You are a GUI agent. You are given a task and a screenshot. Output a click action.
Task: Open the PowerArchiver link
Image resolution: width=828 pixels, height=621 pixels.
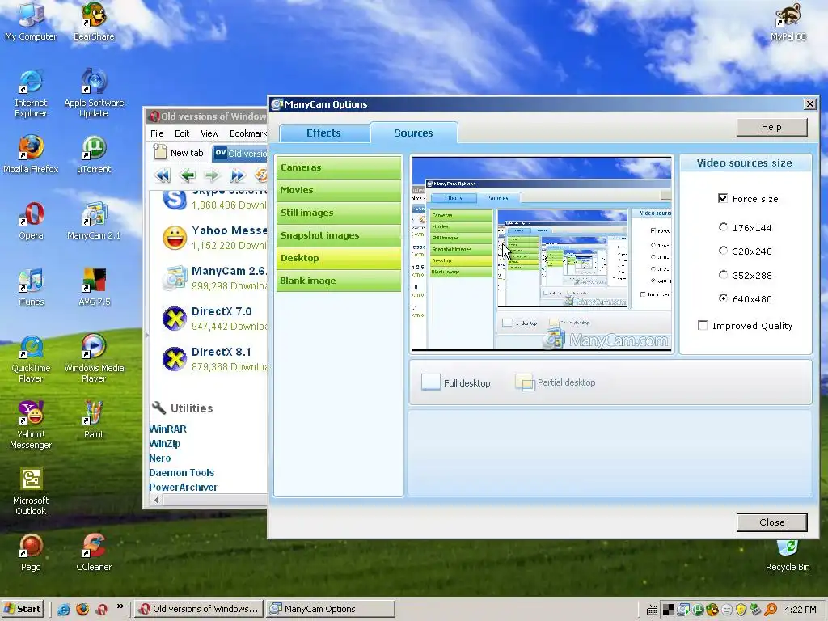(x=184, y=487)
